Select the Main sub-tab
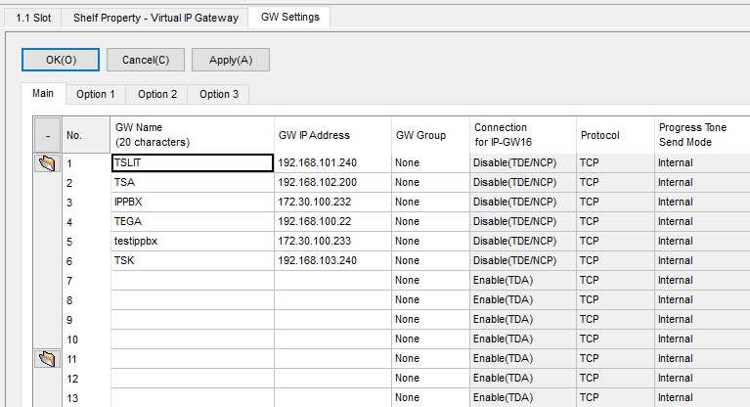Screen dimensions: 750x407 tap(43, 93)
